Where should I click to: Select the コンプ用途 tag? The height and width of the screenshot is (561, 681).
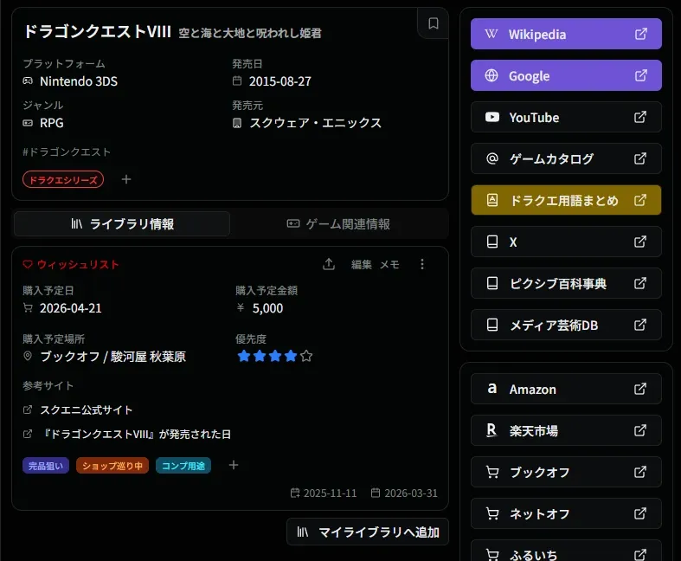click(183, 466)
